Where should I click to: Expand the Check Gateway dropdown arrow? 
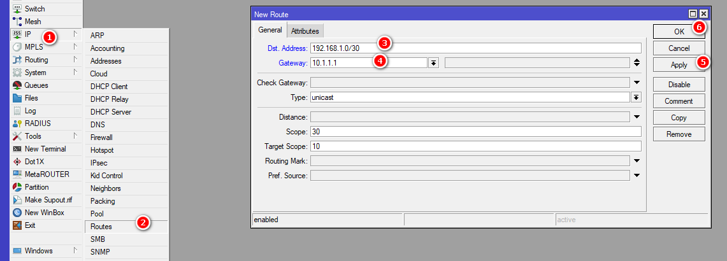click(636, 83)
